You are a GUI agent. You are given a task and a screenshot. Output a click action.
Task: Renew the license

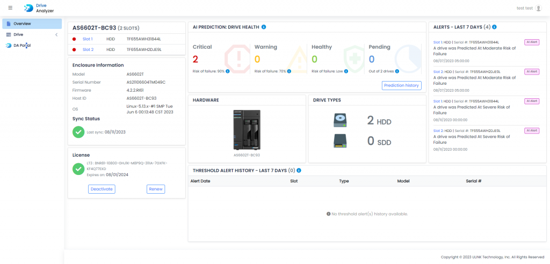156,189
